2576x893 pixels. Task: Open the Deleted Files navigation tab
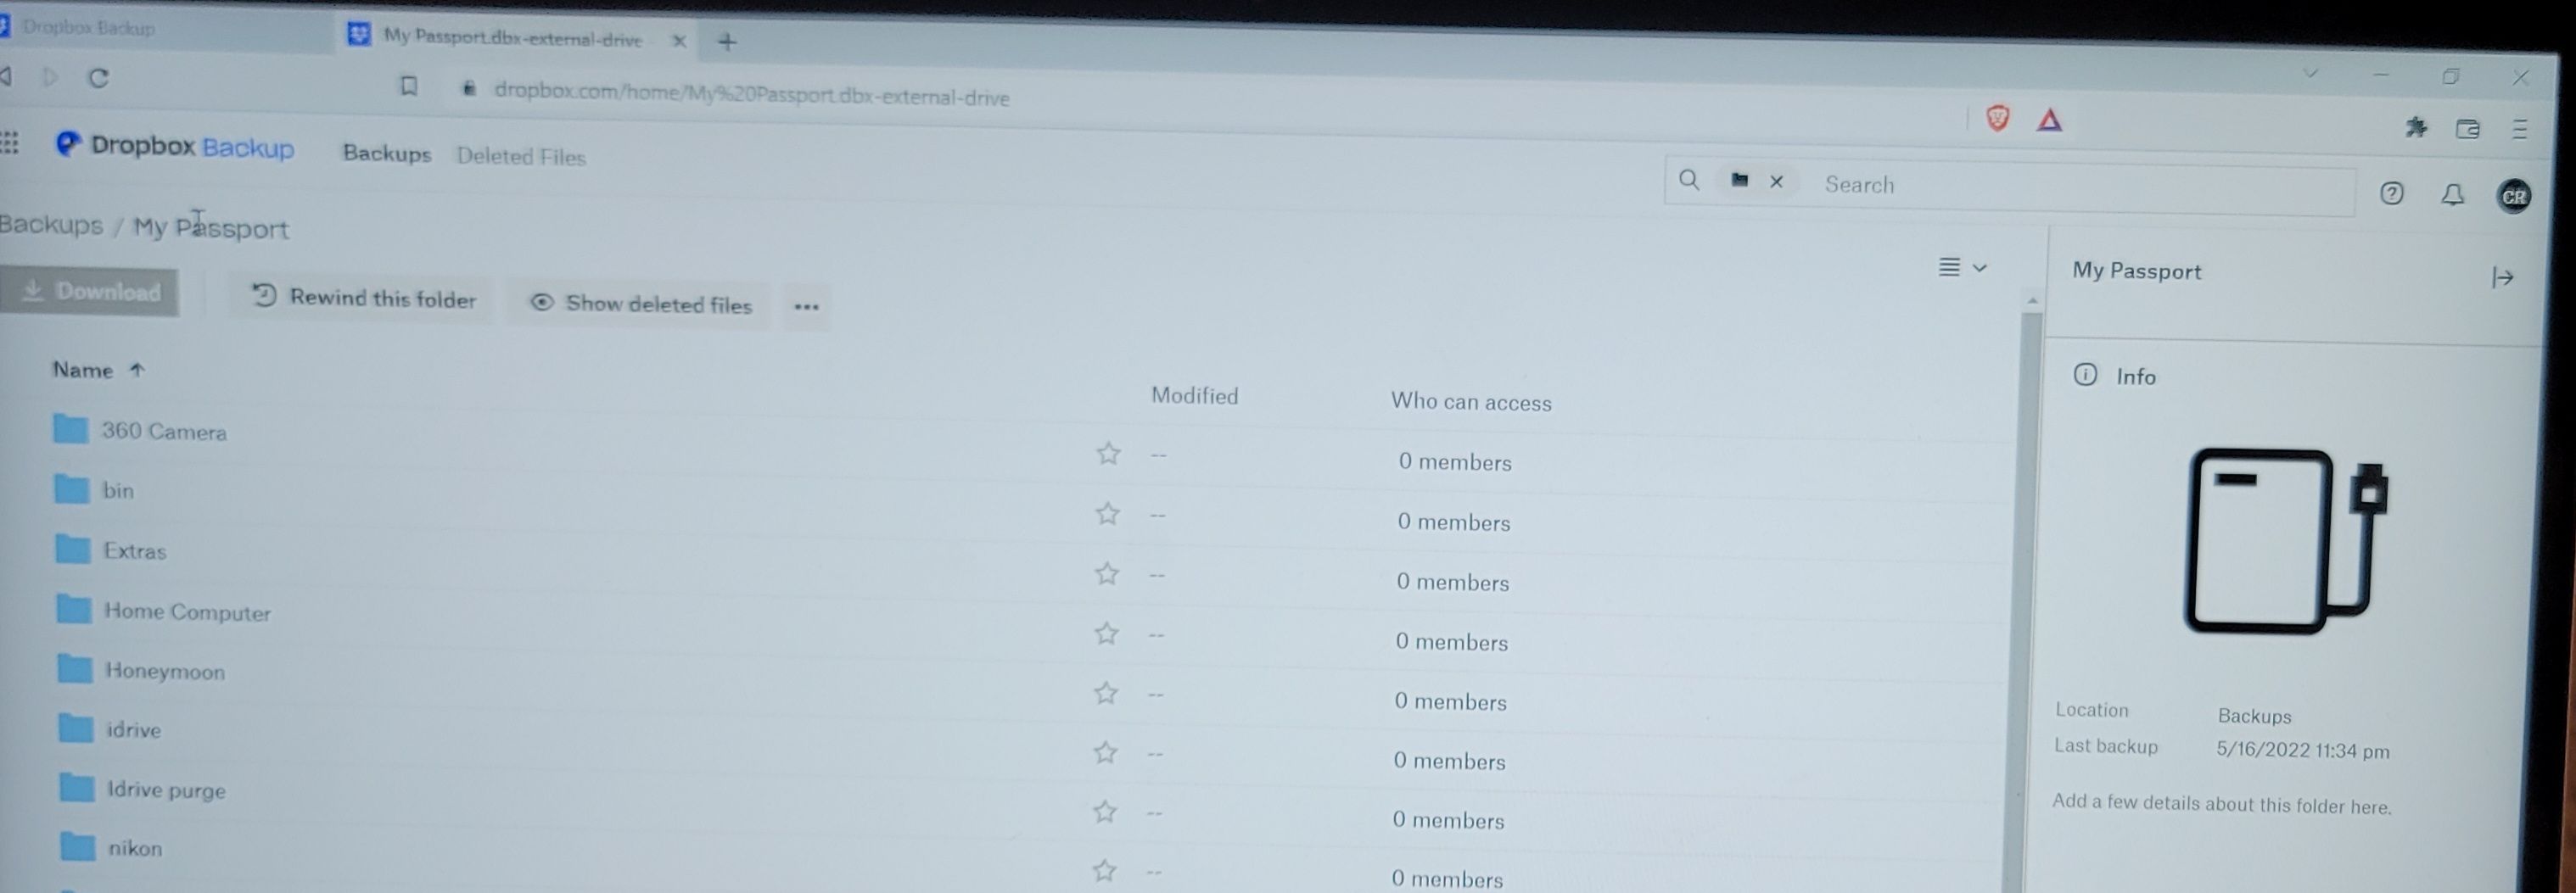(x=521, y=156)
